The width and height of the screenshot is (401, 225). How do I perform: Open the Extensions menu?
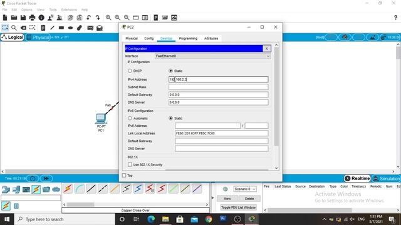pyautogui.click(x=69, y=10)
